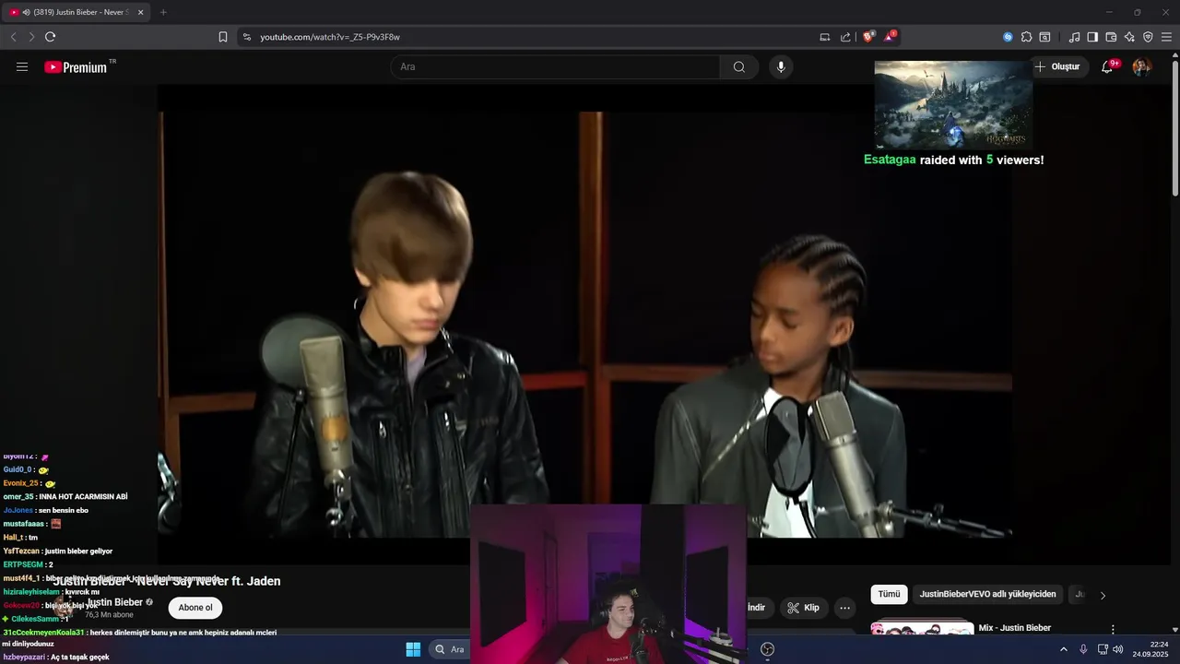This screenshot has width=1180, height=664.
Task: Open the Shazam extension icon
Action: click(1008, 37)
